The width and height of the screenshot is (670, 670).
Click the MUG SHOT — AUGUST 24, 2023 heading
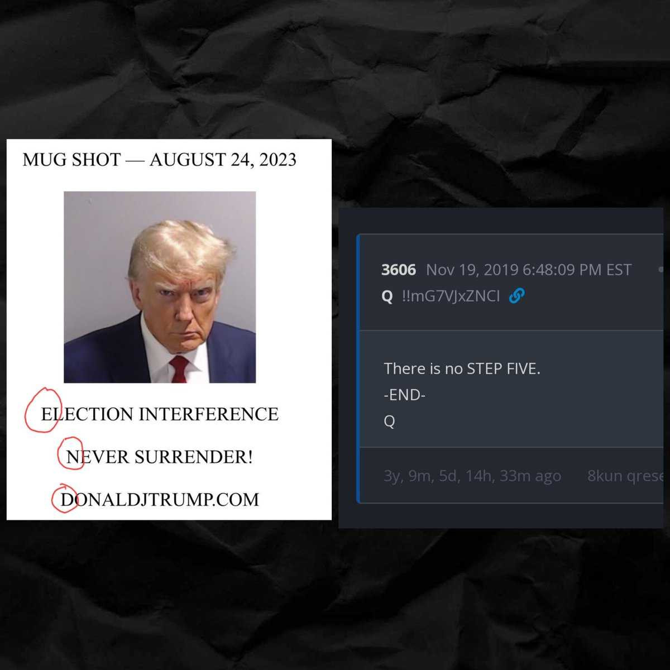coord(159,160)
